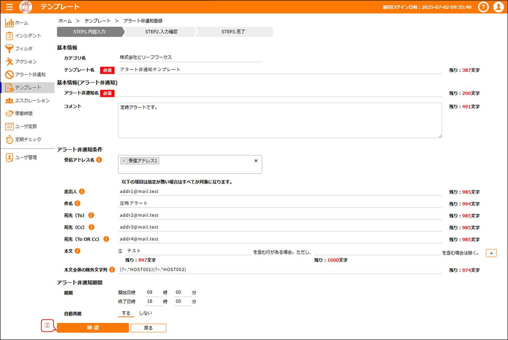
Task: Open ホーム in the sidebar menu
Action: [x=28, y=23]
